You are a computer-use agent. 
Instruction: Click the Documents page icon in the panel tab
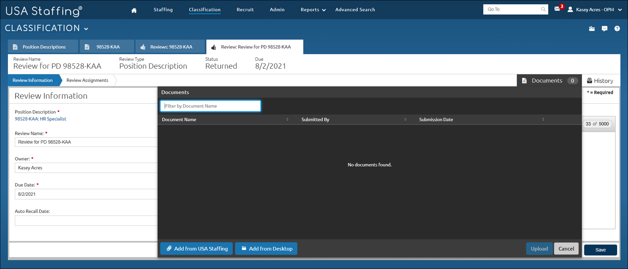524,81
